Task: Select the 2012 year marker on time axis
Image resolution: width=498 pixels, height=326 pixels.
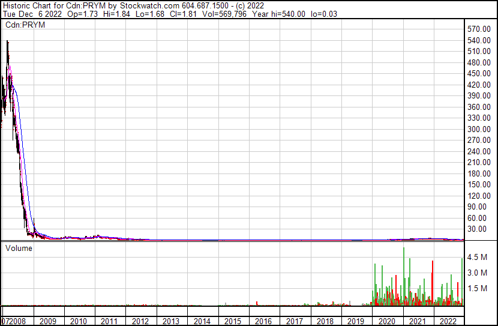Action: point(140,321)
